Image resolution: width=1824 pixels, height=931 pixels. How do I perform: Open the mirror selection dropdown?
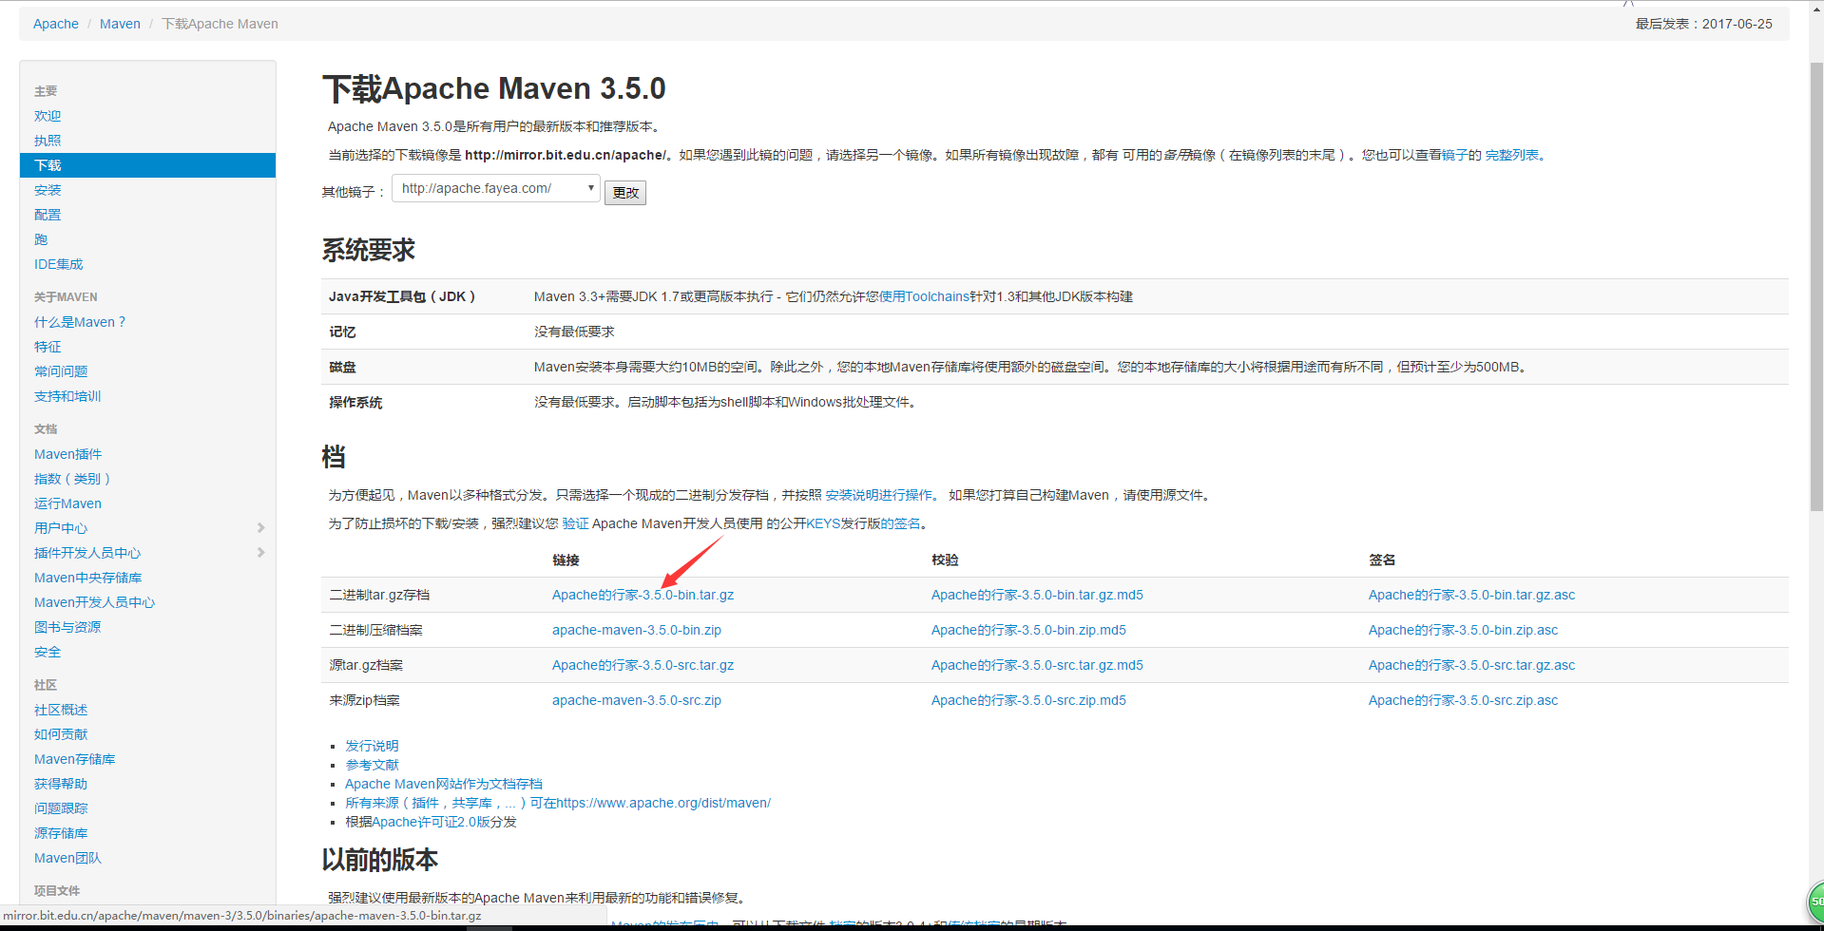click(x=496, y=188)
